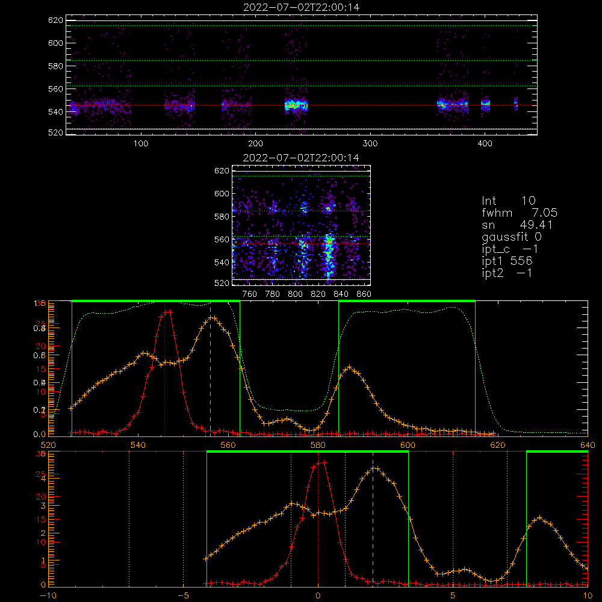Click the small emission spot near 428 in top strip

516,104
